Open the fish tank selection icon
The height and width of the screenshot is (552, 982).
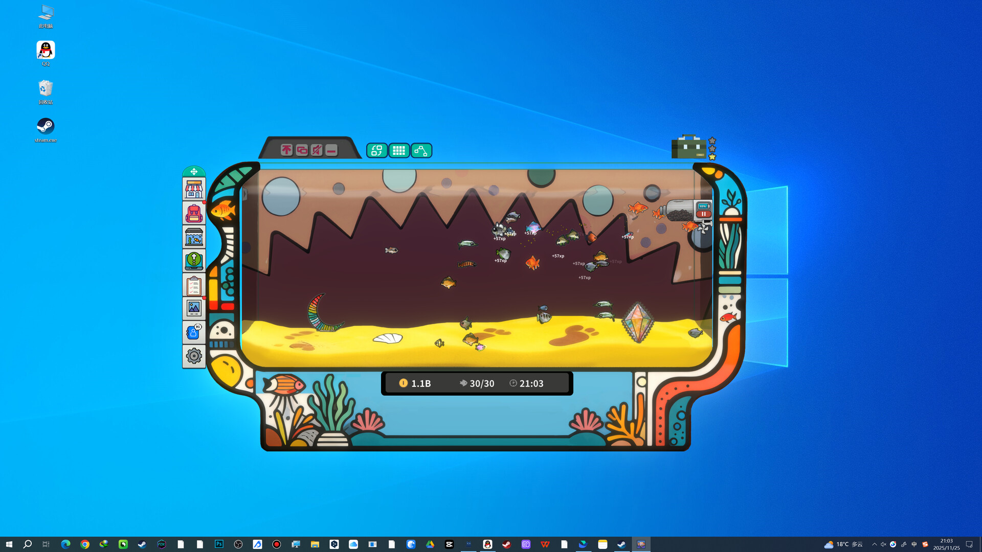pyautogui.click(x=194, y=237)
